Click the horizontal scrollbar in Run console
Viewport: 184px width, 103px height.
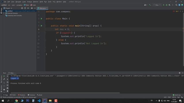pyautogui.click(x=65, y=93)
